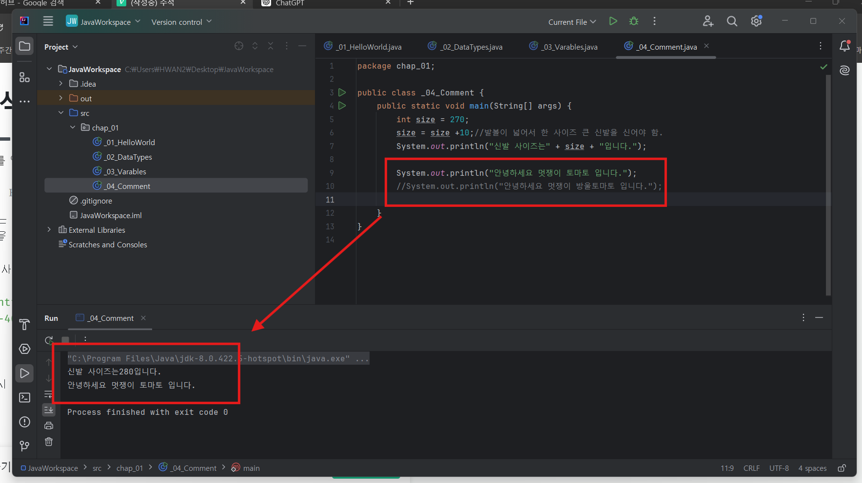862x483 pixels.
Task: Click the rerun icon in Run panel
Action: [x=49, y=340]
